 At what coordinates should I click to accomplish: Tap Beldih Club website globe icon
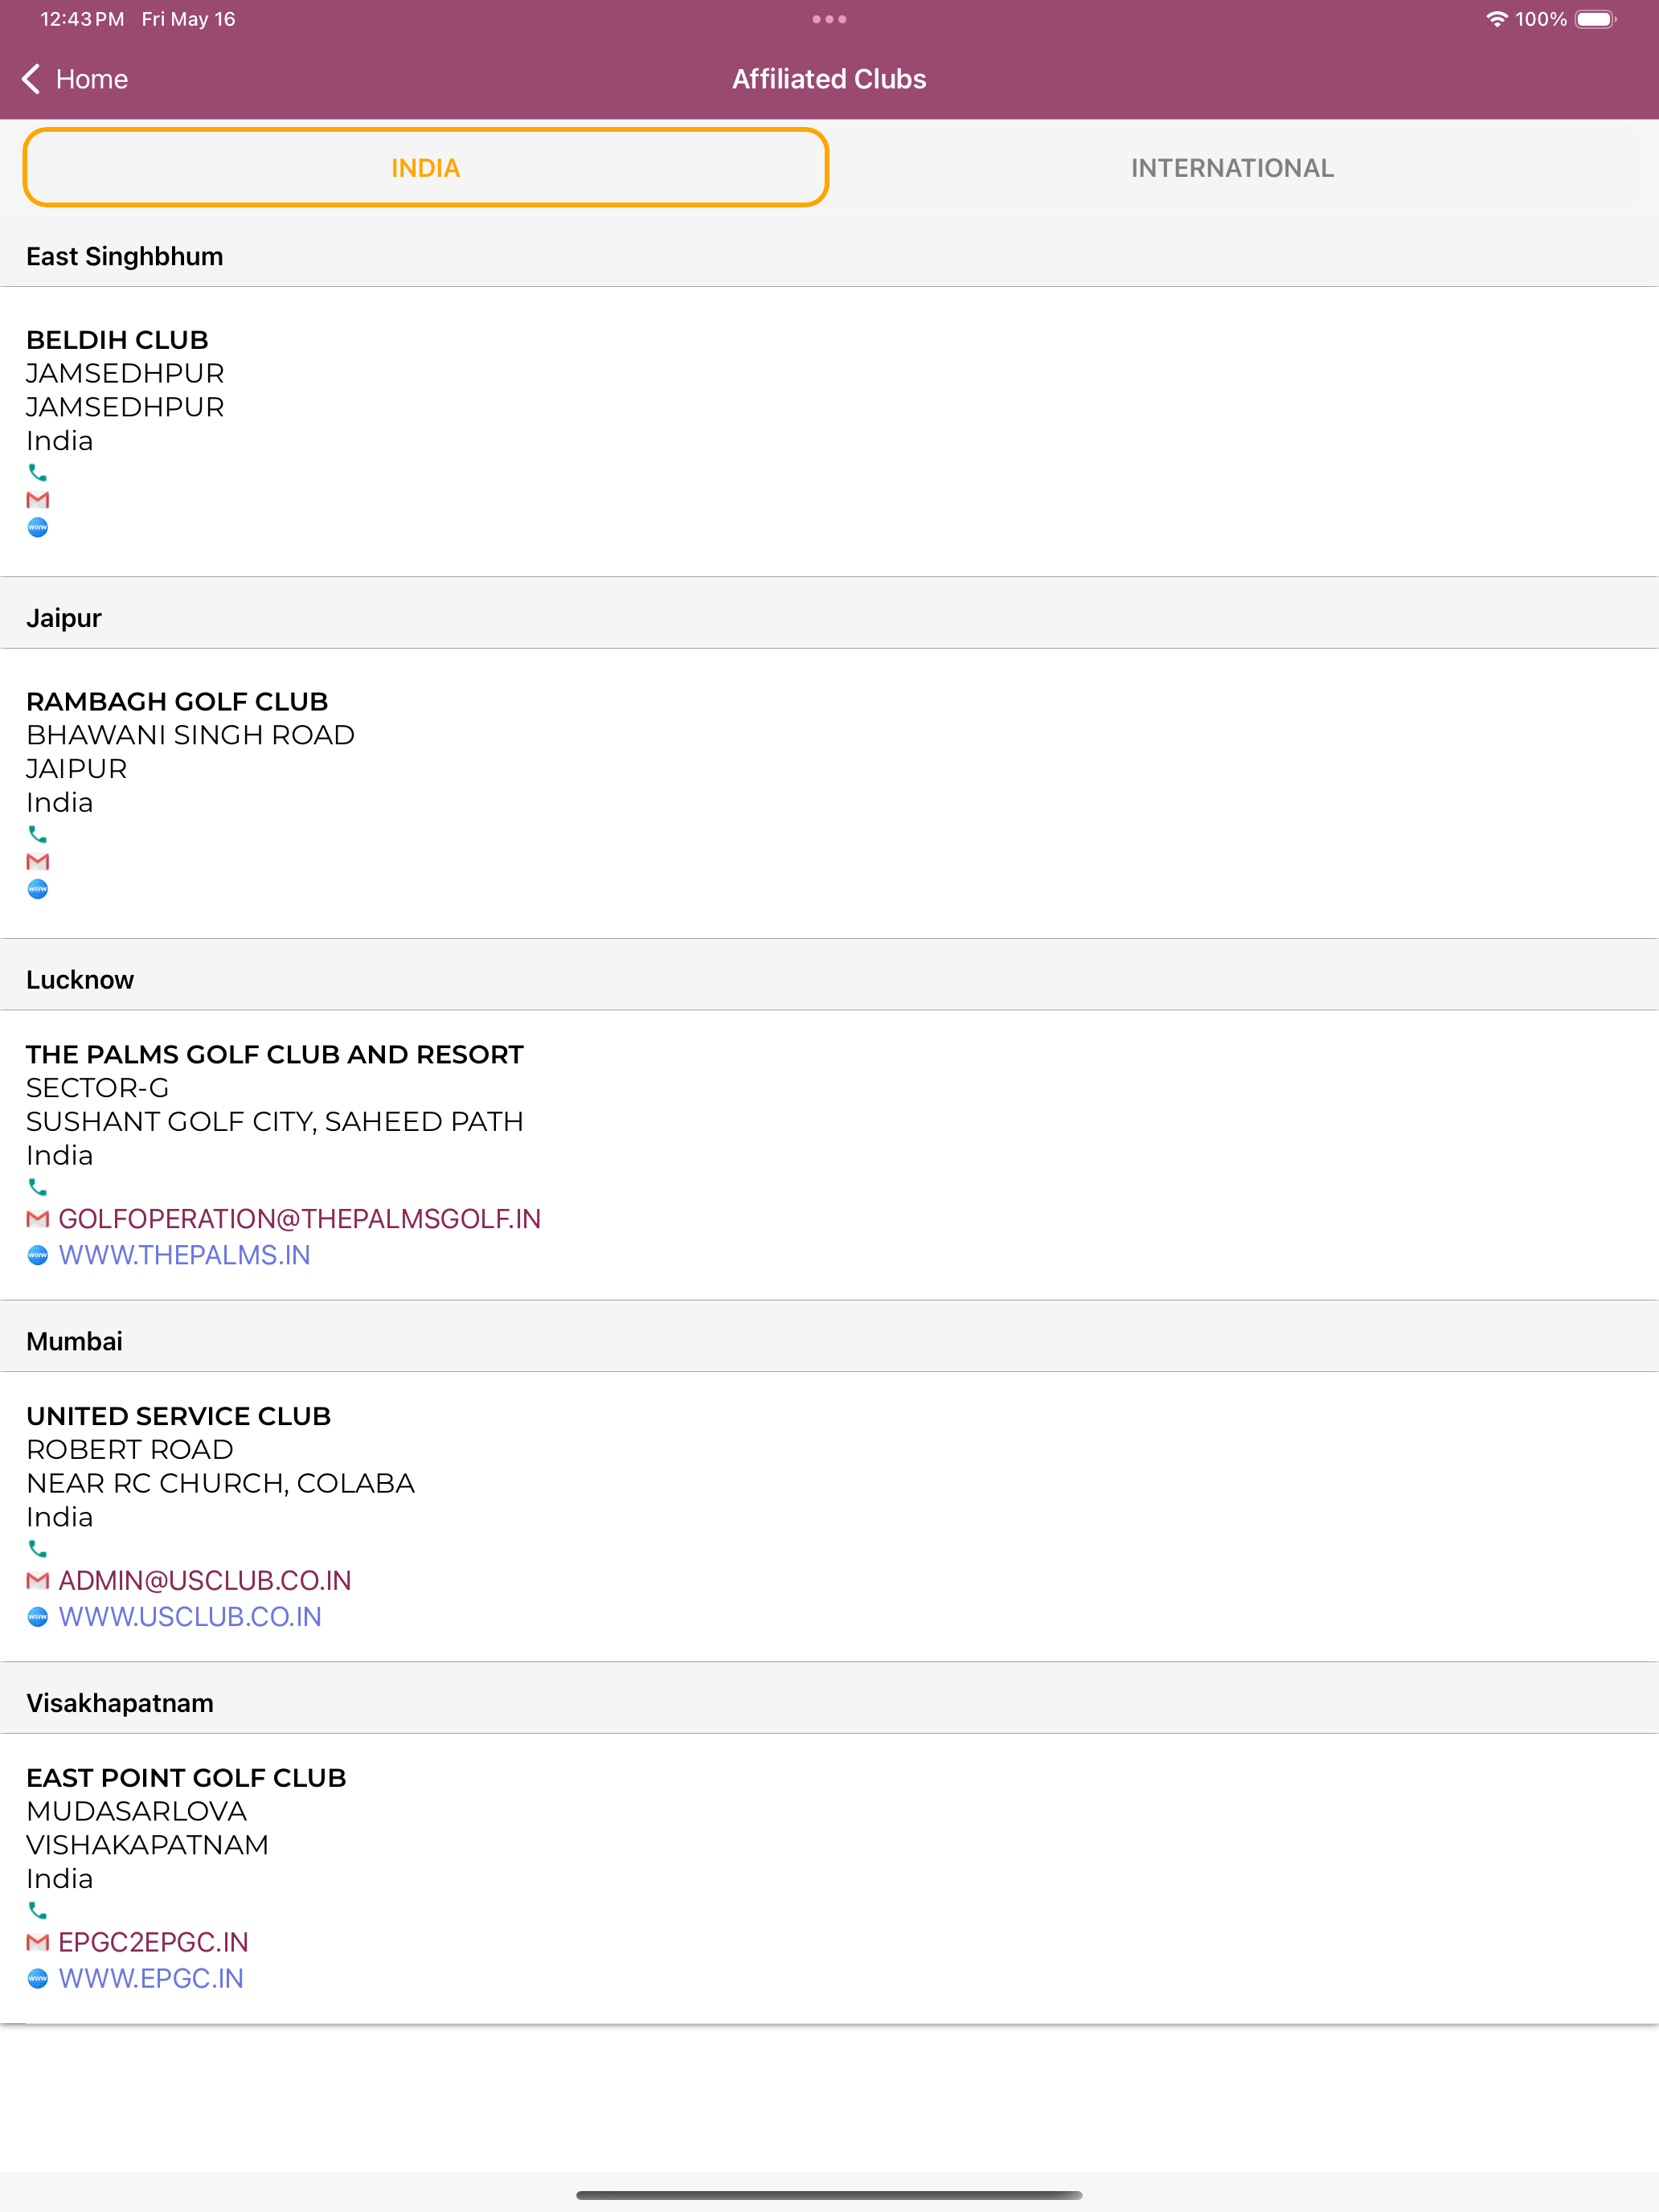pyautogui.click(x=38, y=527)
